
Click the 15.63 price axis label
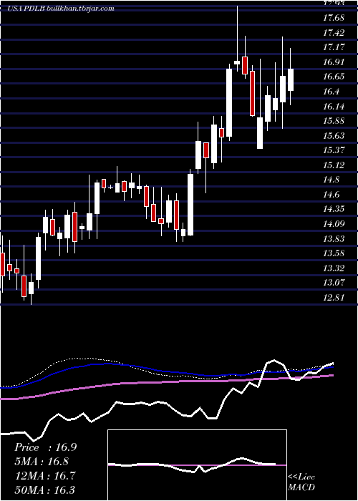334,135
